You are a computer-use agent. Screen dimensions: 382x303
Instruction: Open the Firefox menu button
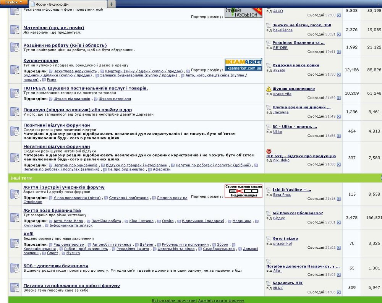point(13,2)
